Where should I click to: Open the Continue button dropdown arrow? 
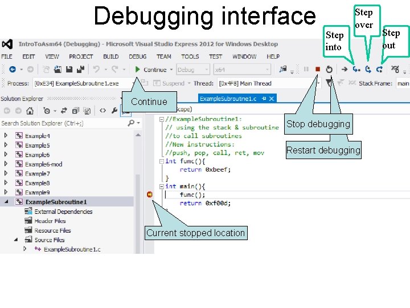171,70
